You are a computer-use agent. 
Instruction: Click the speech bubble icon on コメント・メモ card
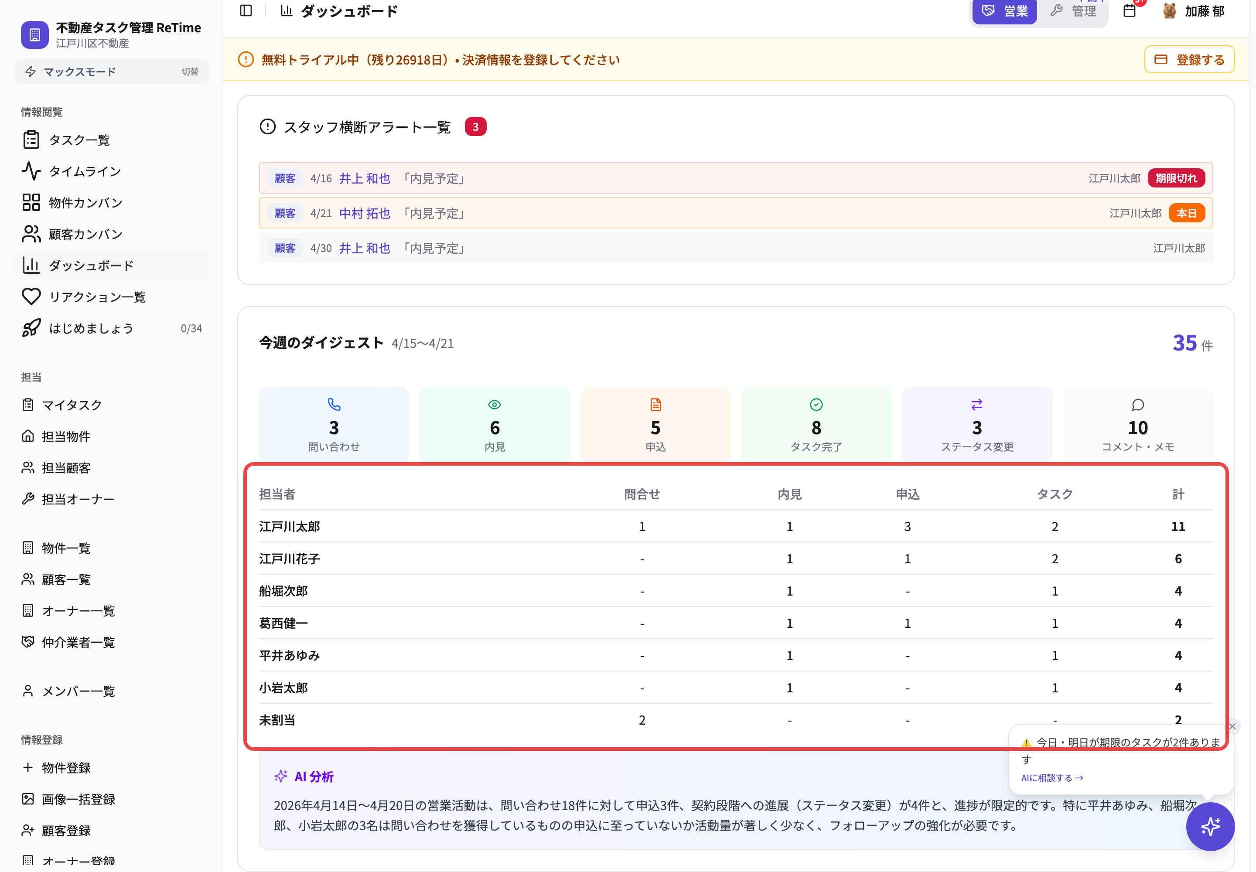pyautogui.click(x=1138, y=404)
